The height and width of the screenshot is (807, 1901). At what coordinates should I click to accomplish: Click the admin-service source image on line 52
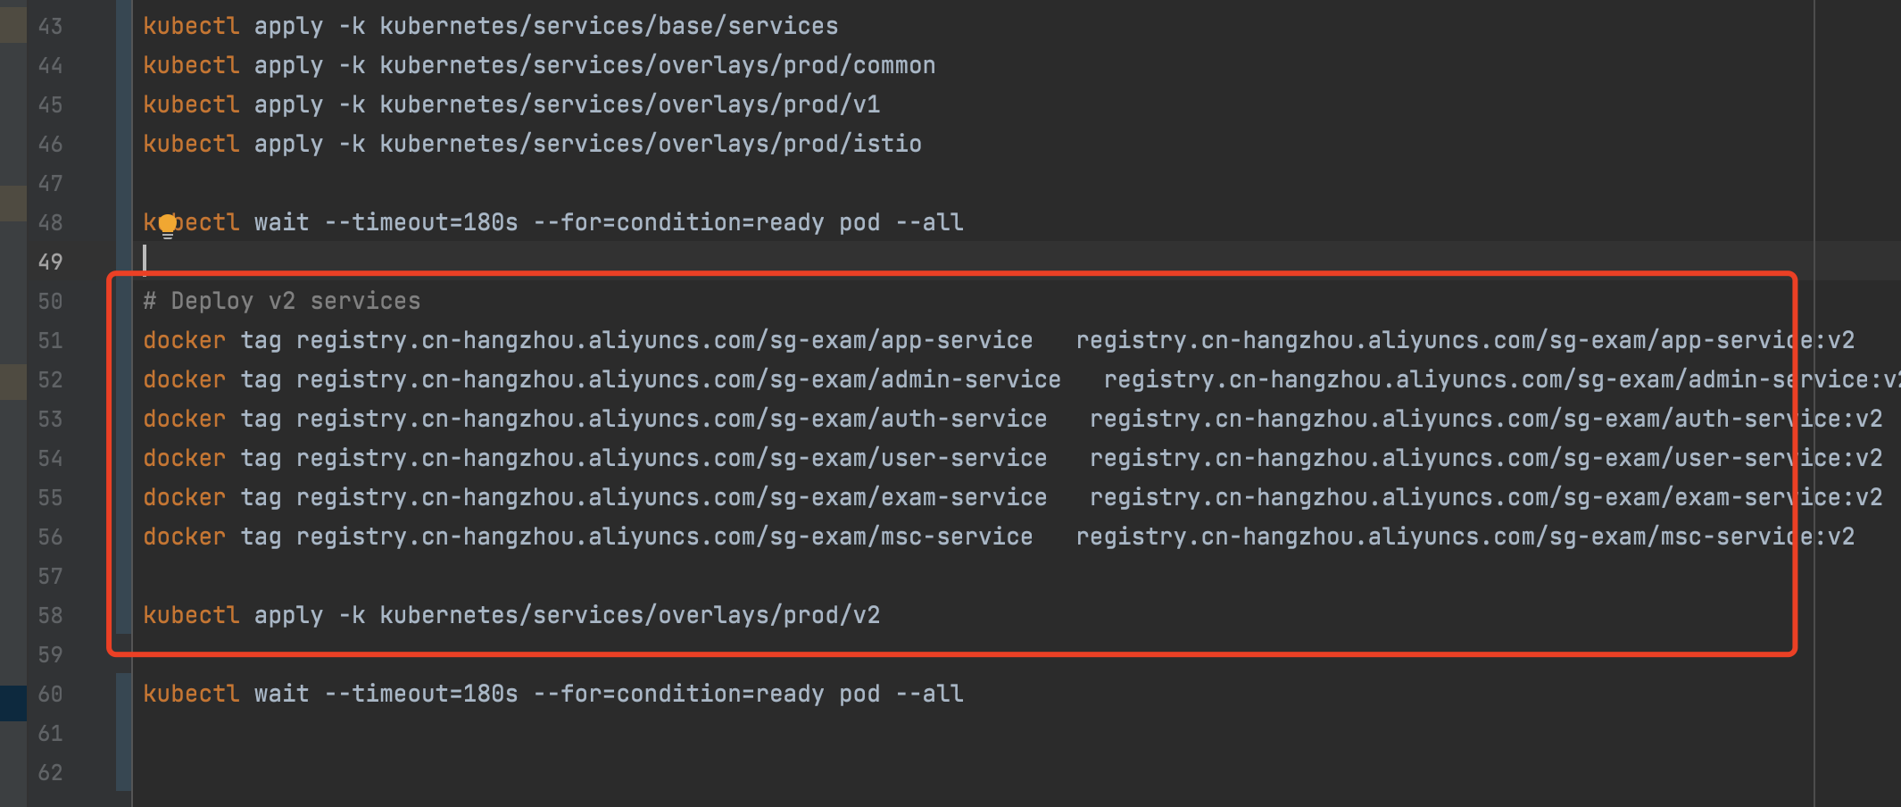(x=678, y=379)
